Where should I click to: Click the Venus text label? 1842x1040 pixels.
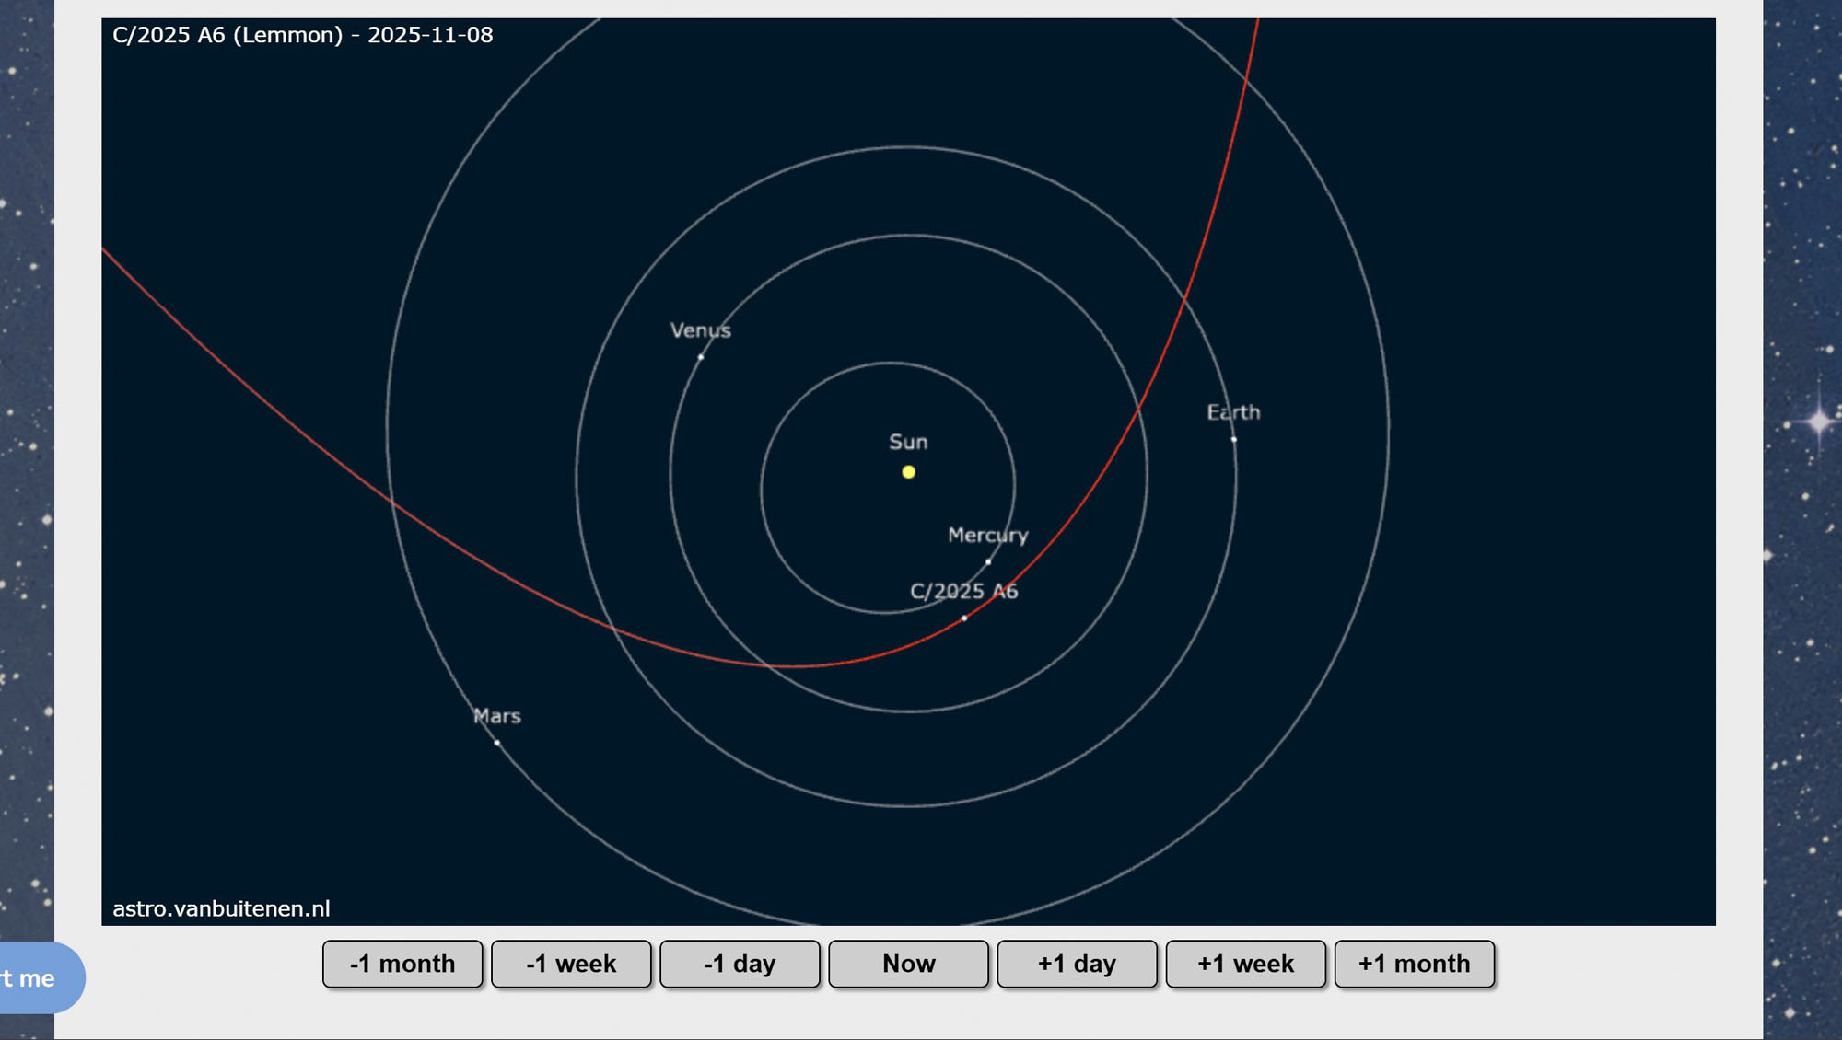[x=700, y=330]
